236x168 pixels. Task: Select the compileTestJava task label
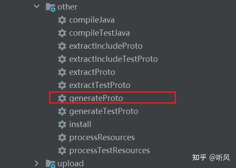pyautogui.click(x=100, y=33)
